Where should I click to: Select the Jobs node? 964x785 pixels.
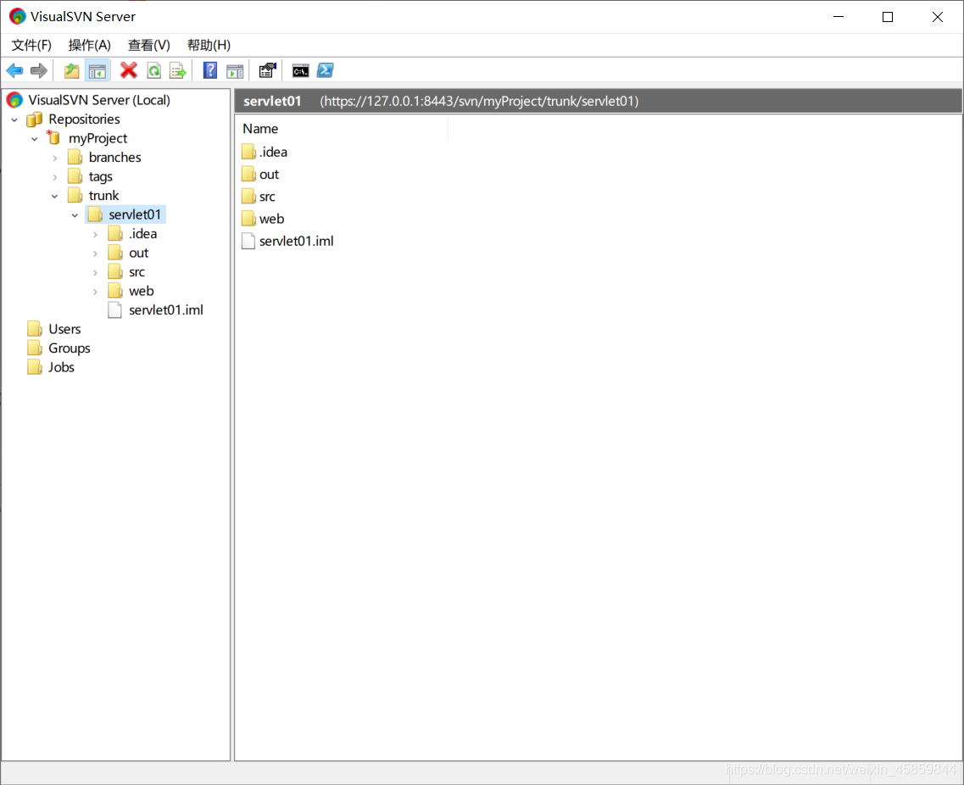point(62,366)
